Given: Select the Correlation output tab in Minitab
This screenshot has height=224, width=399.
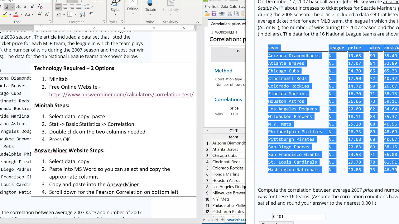Looking at the screenshot, I should (227, 24).
